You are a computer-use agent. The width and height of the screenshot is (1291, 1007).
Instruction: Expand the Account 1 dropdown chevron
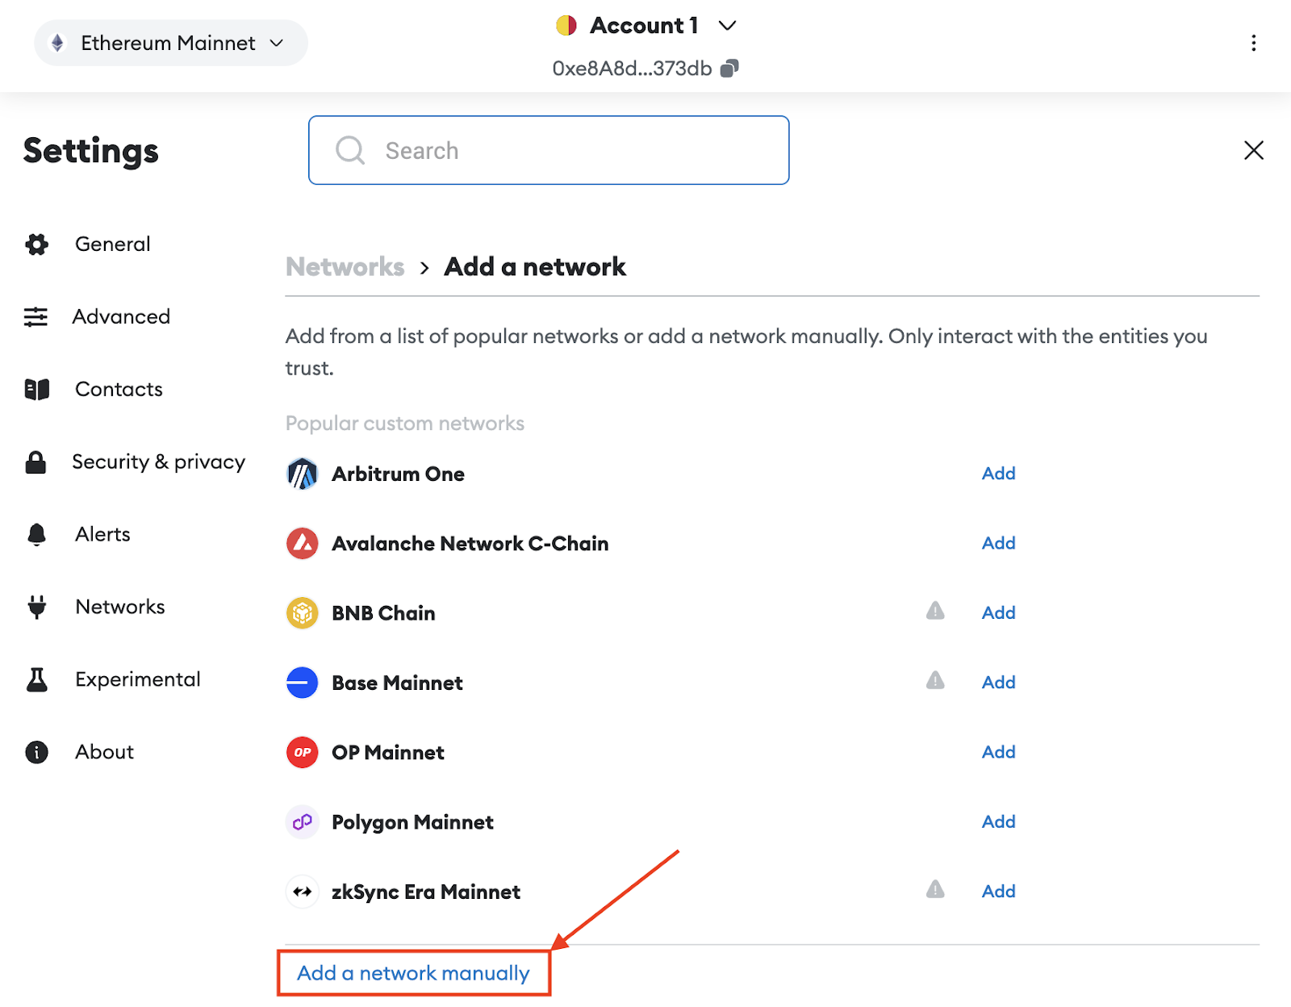(x=727, y=26)
